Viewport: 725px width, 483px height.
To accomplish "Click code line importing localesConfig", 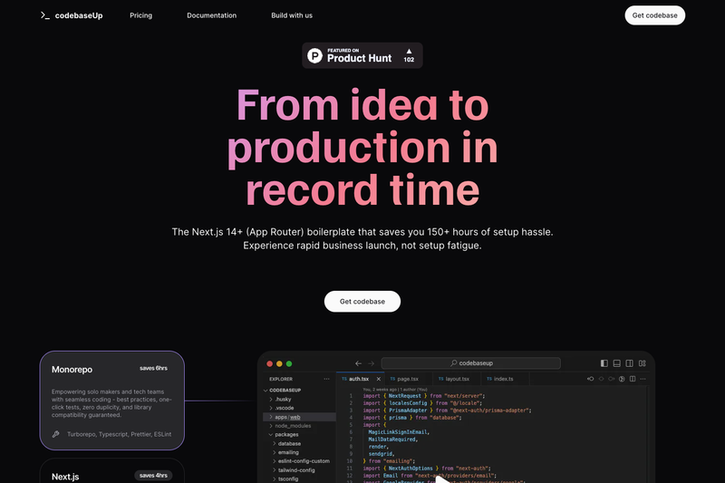I will 422,403.
